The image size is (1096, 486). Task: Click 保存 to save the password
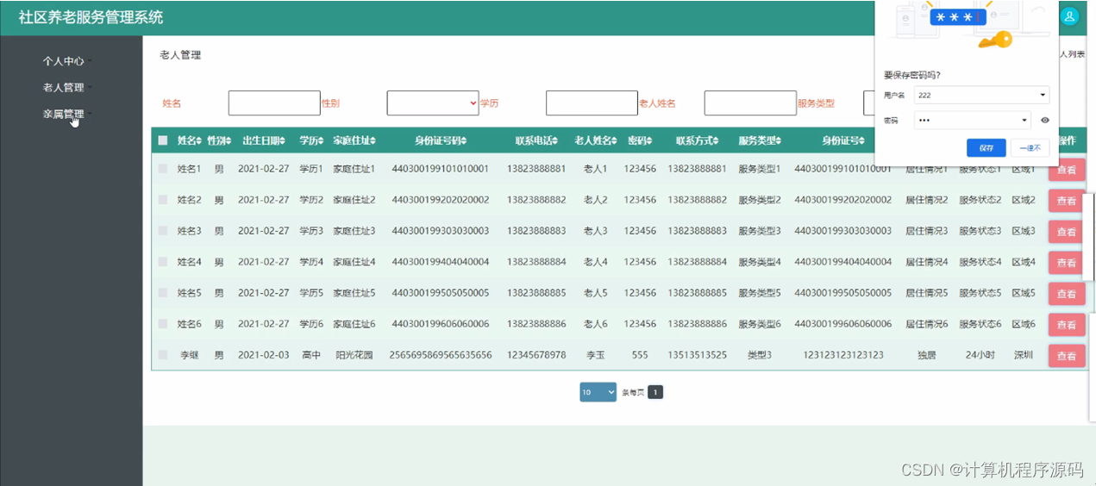click(986, 147)
